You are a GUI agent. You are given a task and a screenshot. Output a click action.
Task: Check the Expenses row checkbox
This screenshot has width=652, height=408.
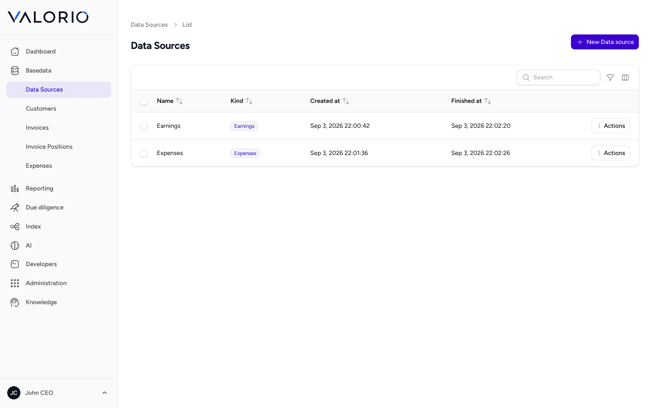click(144, 153)
